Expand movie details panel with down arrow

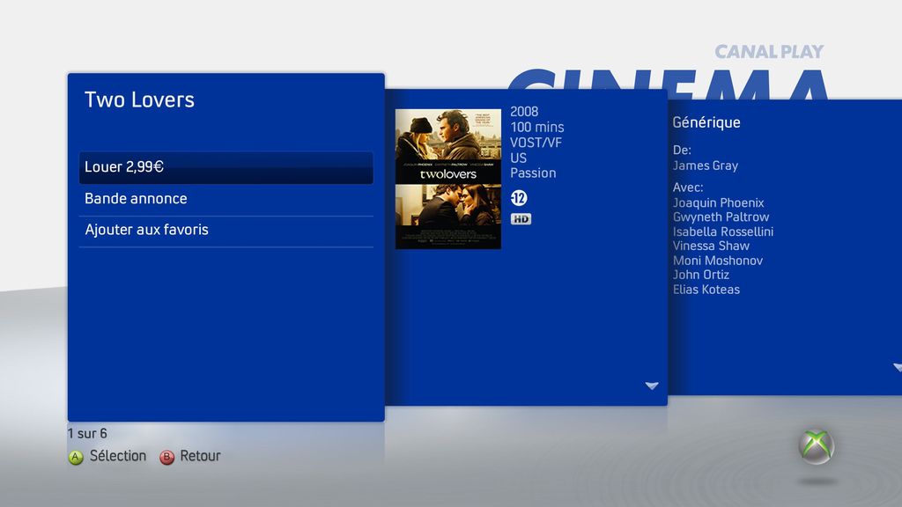(651, 386)
